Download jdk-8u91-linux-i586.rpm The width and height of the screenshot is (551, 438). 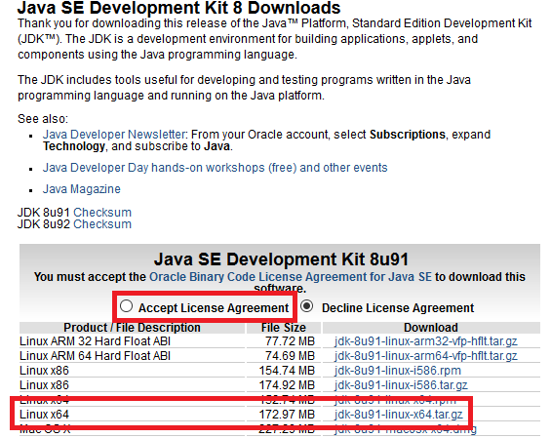coord(398,371)
